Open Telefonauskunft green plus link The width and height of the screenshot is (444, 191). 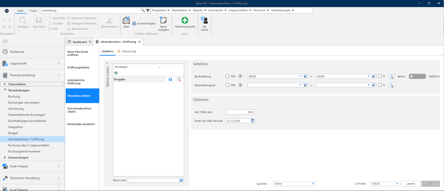184,20
